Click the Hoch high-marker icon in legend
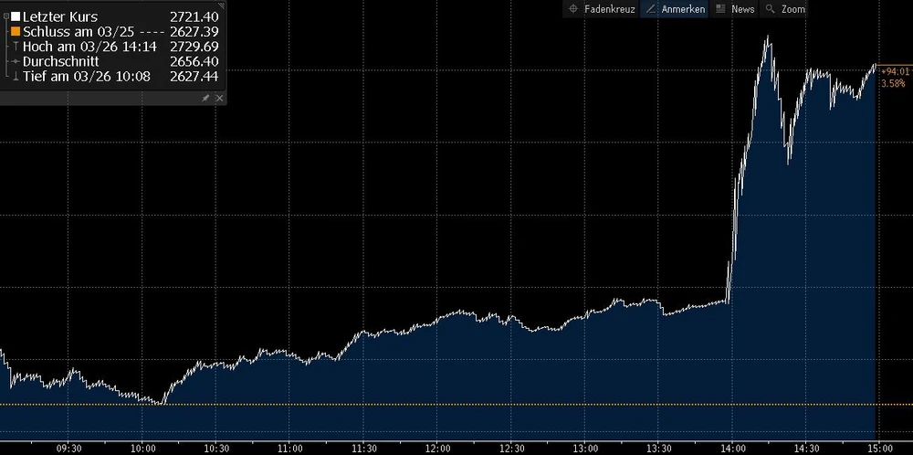This screenshot has height=455, width=913. 16,46
